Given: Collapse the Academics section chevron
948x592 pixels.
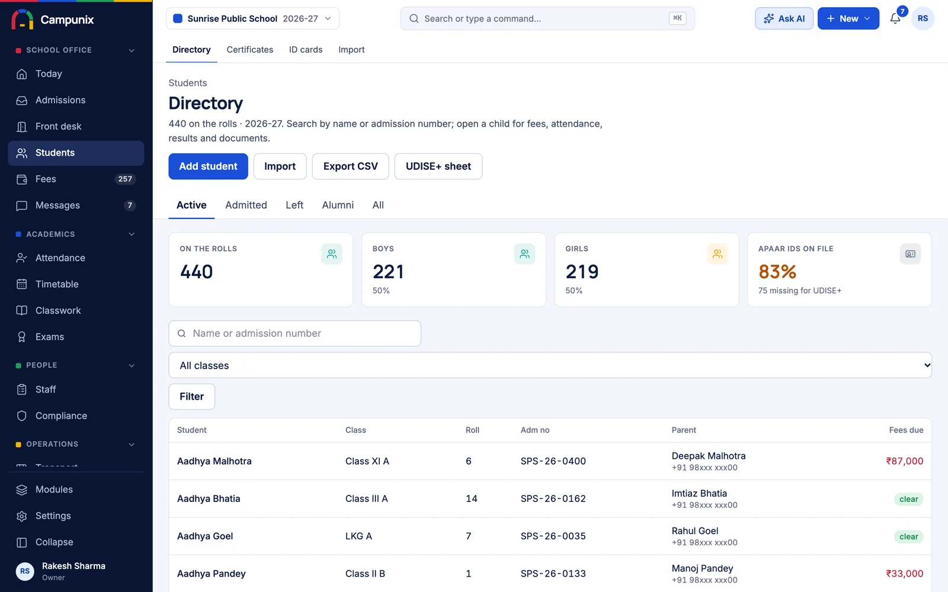Looking at the screenshot, I should click(x=132, y=234).
